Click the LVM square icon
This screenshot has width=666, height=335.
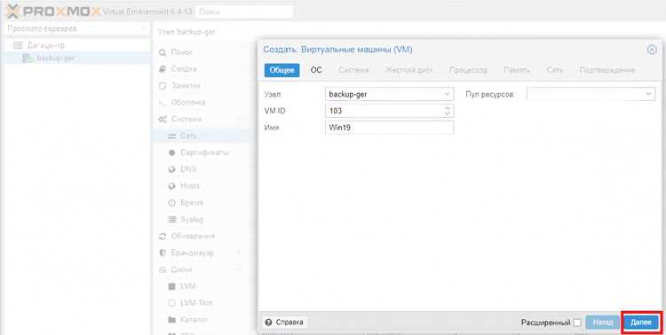[171, 286]
